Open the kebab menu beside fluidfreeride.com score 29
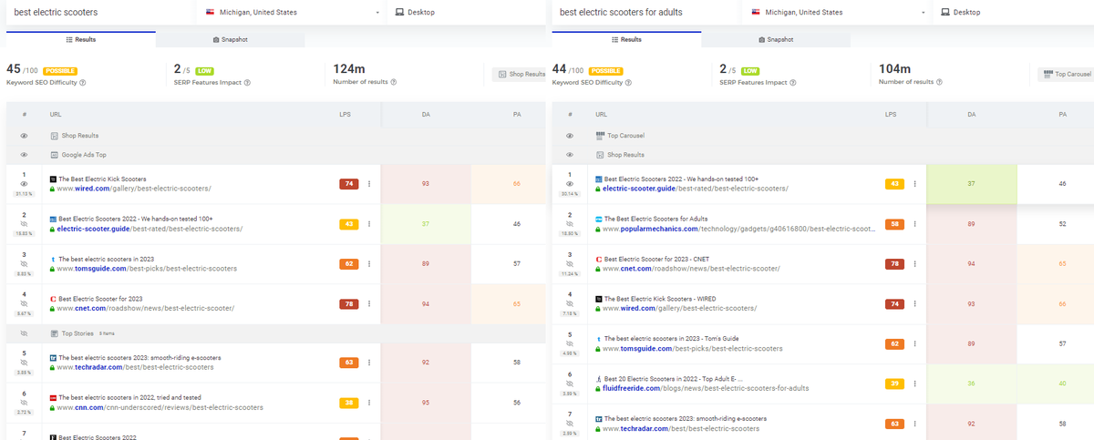Screen dimensions: 1094x440 pyautogui.click(x=914, y=384)
